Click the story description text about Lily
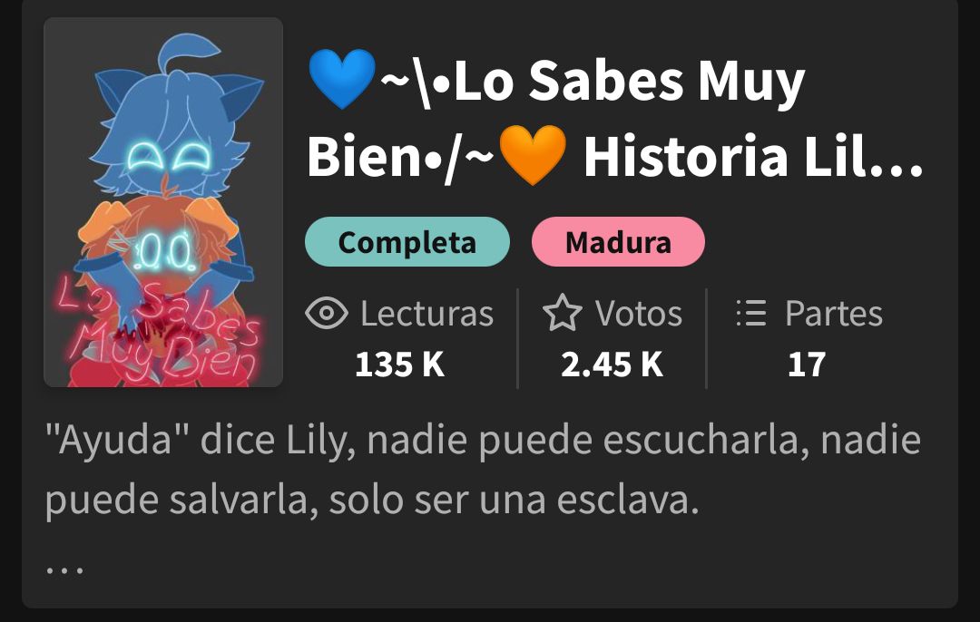Viewport: 980px width, 622px height. pyautogui.click(x=483, y=470)
